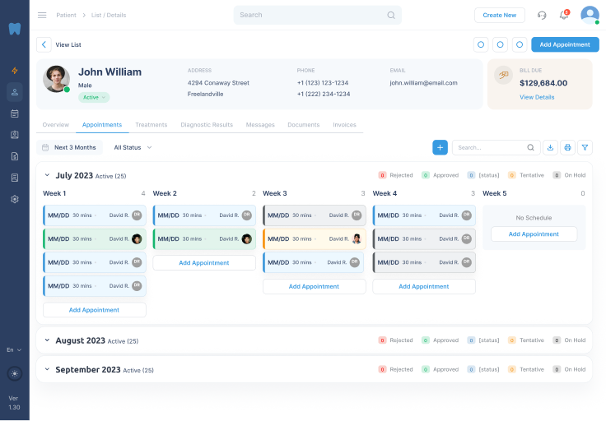This screenshot has height=421, width=606.
Task: Toggle the light/dark theme button in sidebar
Action: coord(14,372)
